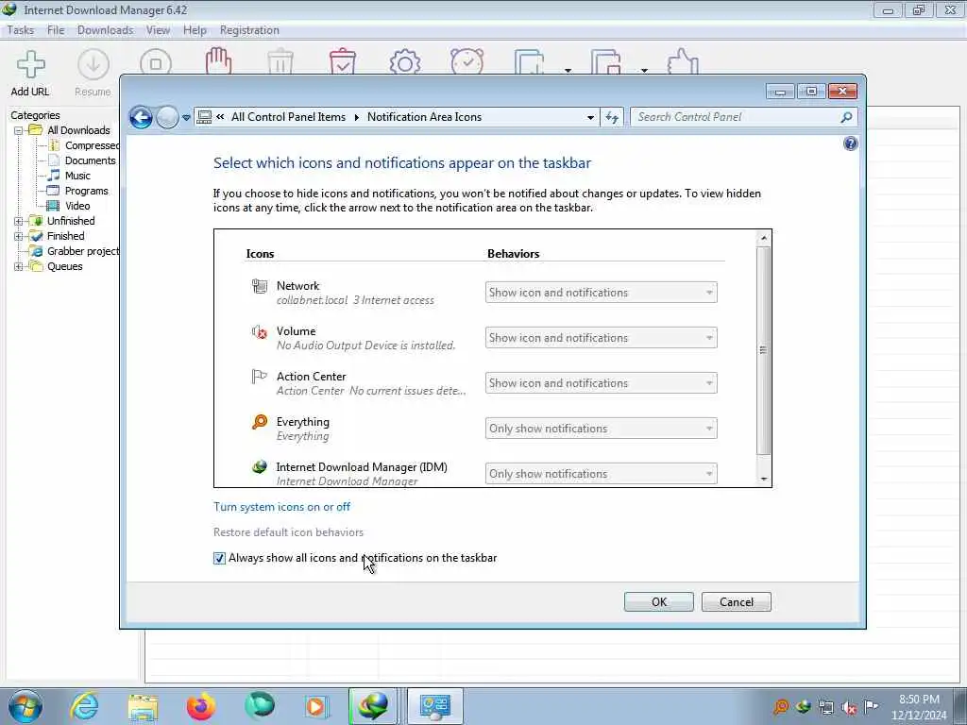Open Turn system icons on or off link

pyautogui.click(x=281, y=507)
